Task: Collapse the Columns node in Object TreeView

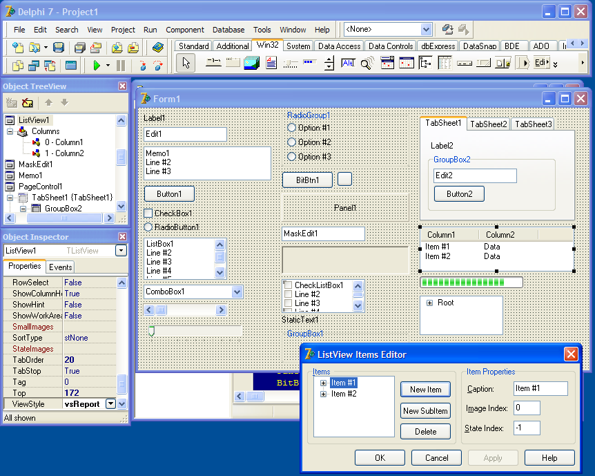Action: click(x=10, y=131)
